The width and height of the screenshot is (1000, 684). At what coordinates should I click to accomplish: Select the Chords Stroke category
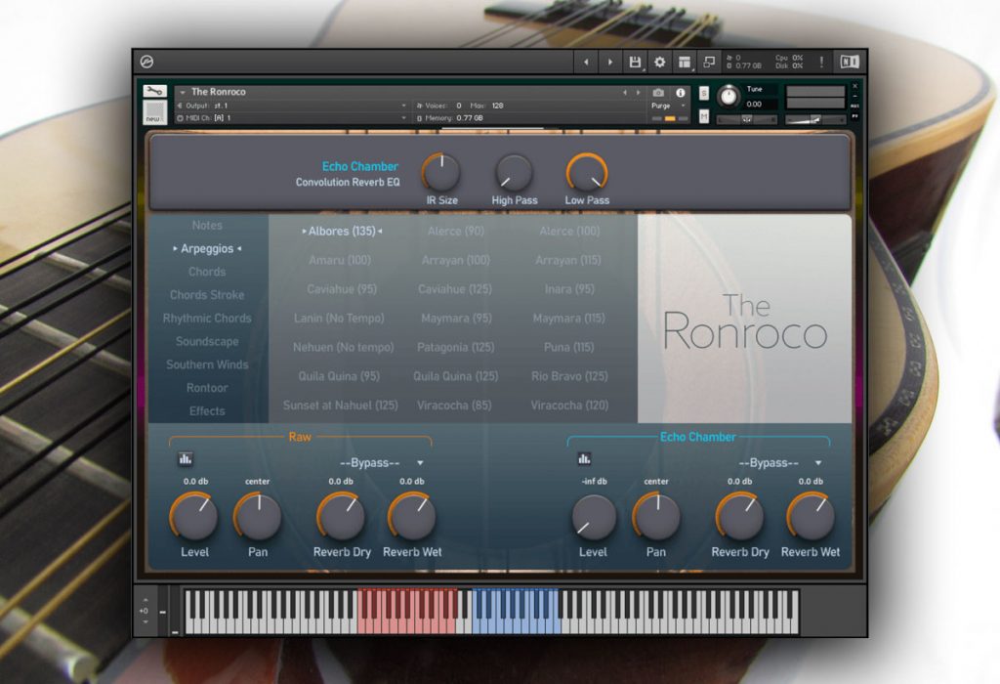coord(207,295)
